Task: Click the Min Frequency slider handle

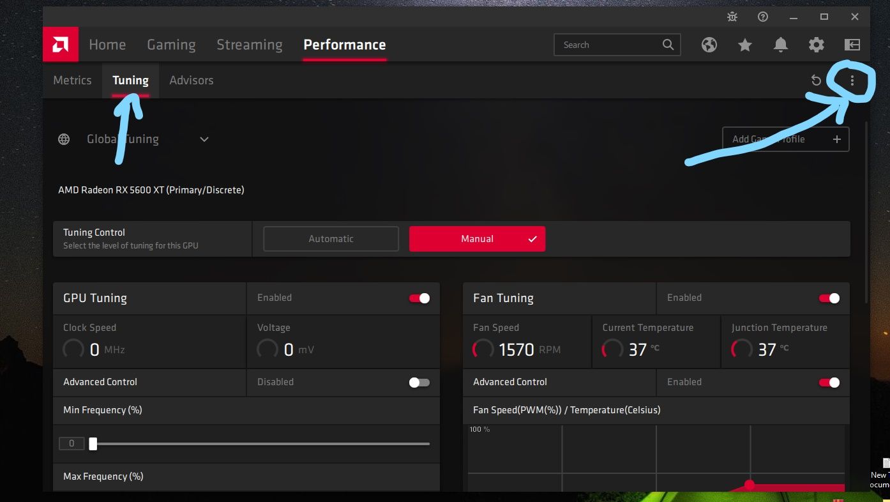Action: point(93,443)
